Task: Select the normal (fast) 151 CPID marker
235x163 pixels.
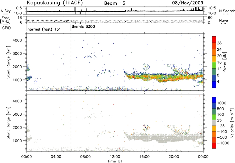Action: (44, 29)
